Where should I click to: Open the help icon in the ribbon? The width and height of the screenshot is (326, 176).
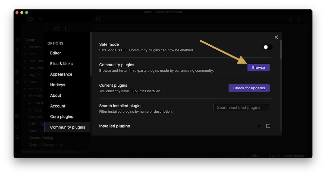17,127
